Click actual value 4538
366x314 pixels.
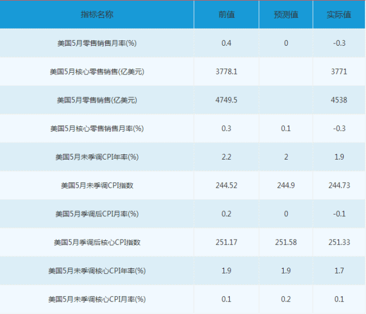point(339,100)
